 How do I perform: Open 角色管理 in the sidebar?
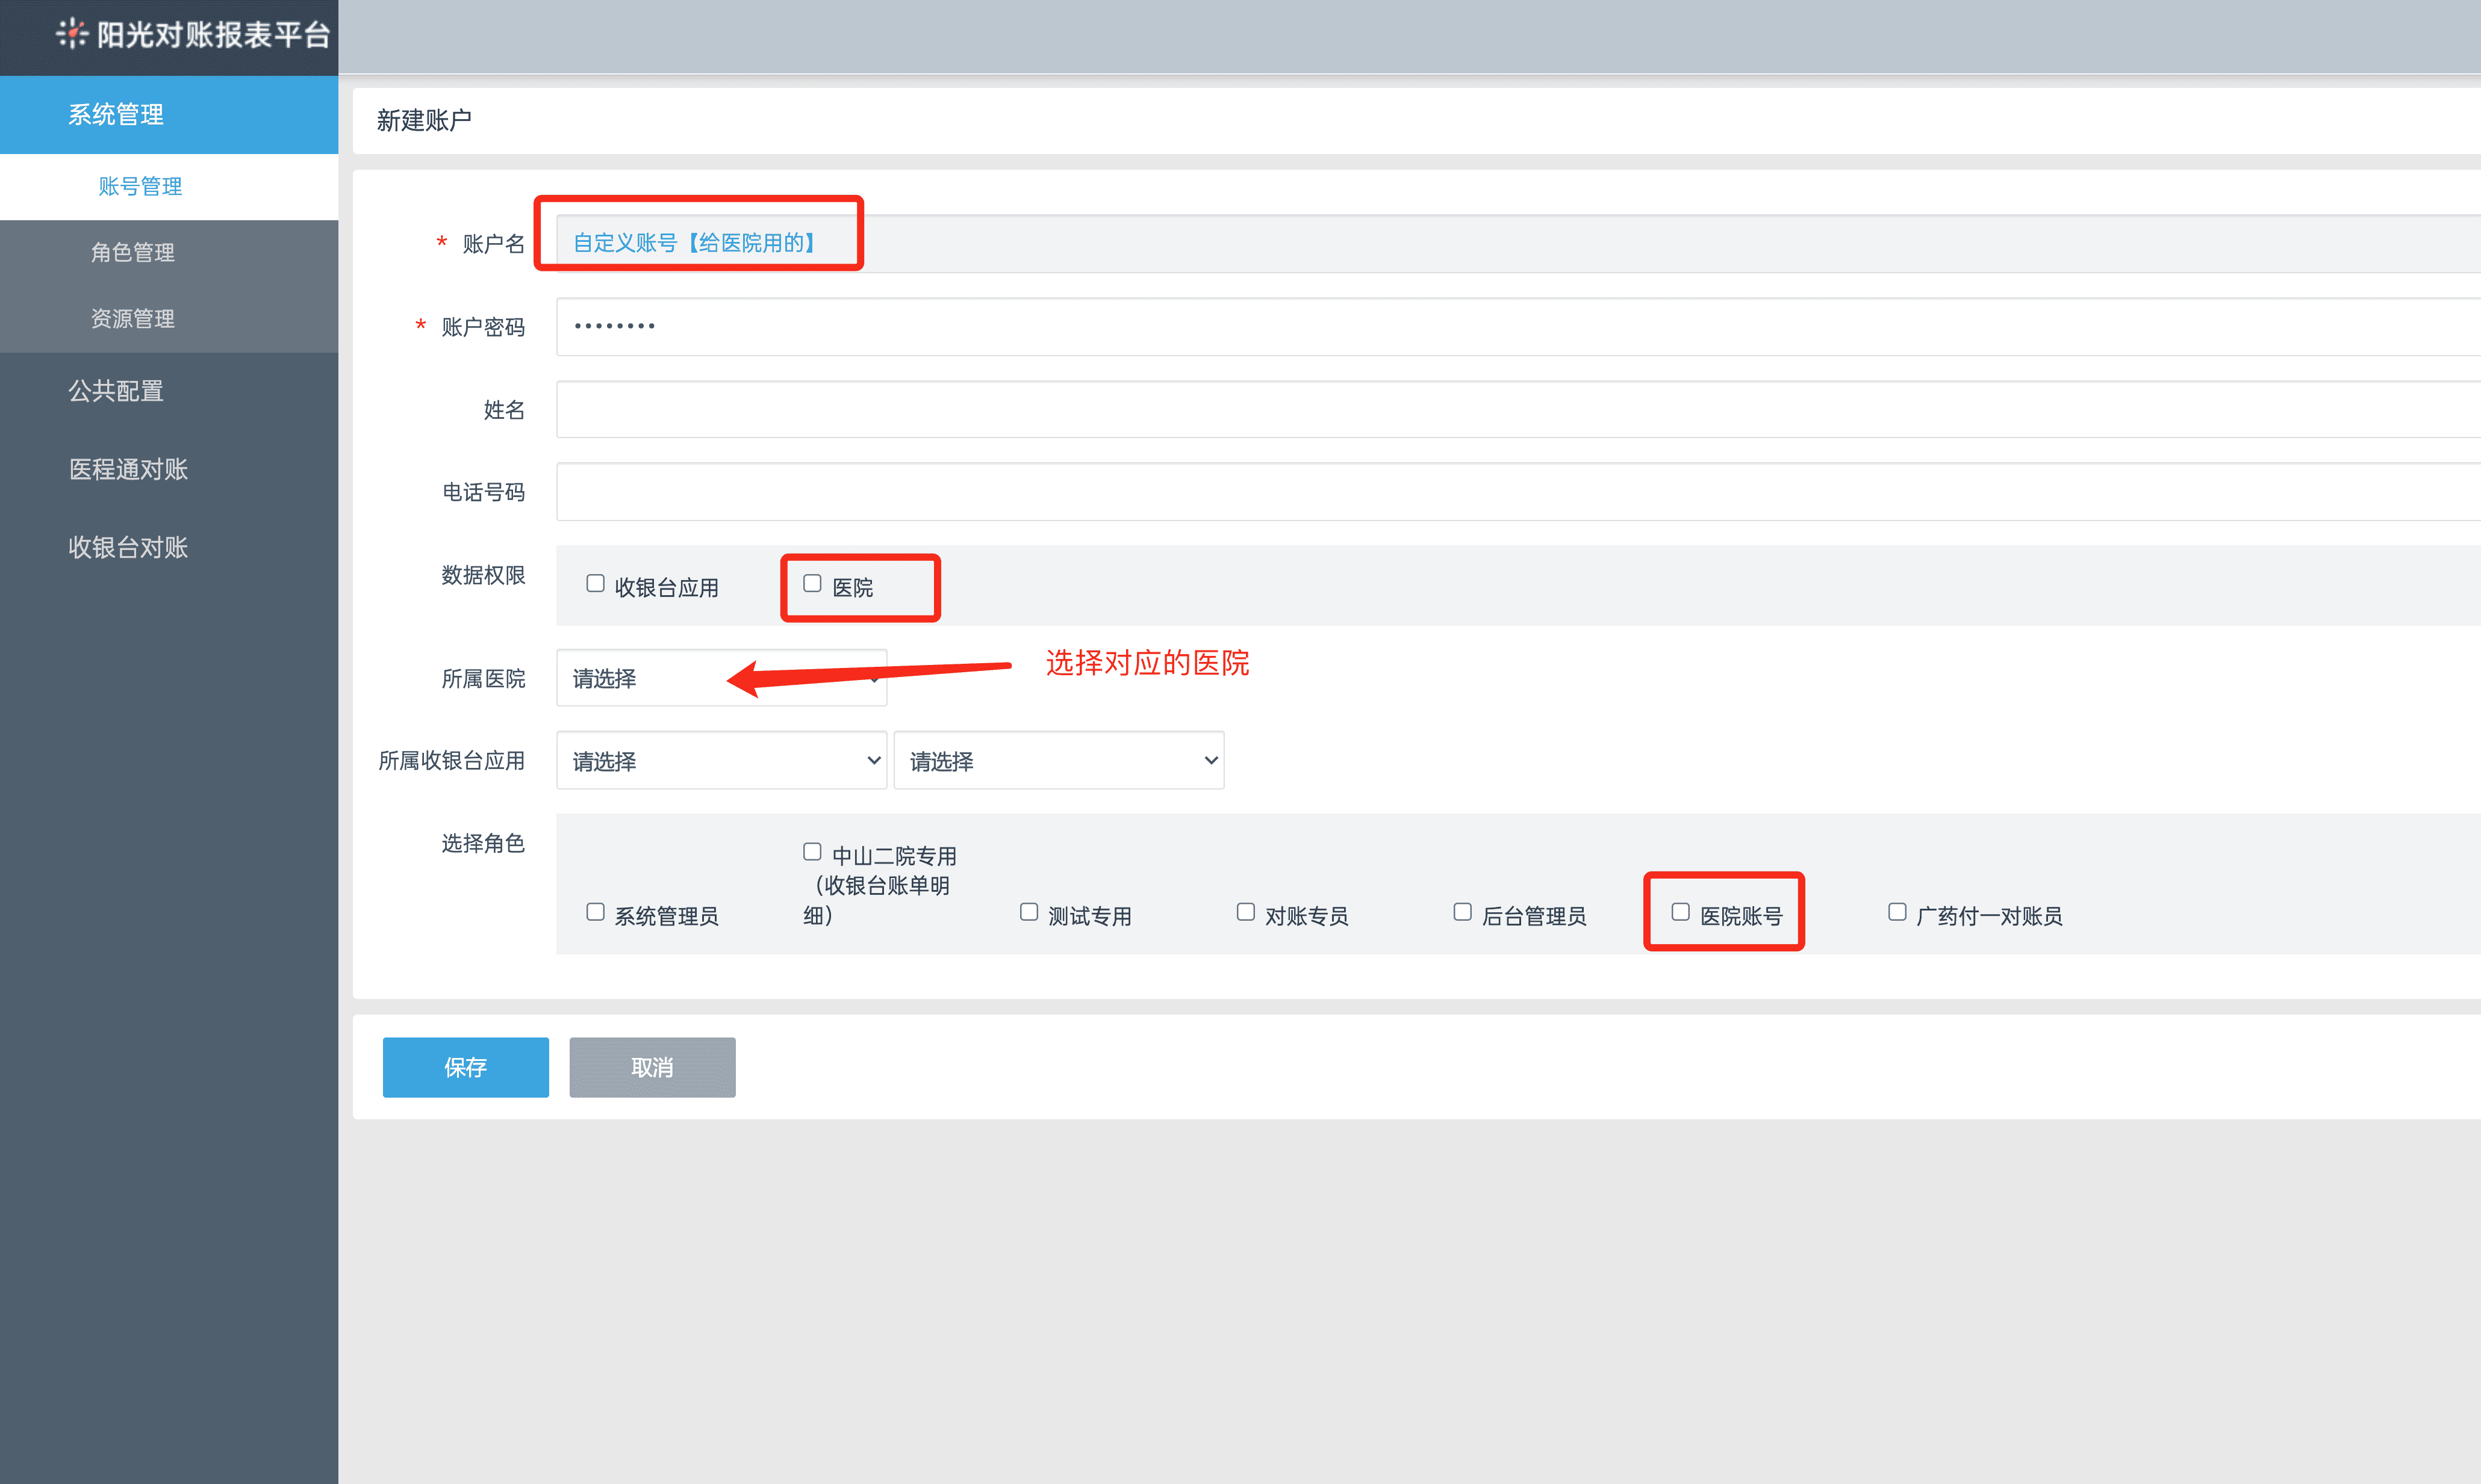[x=133, y=253]
